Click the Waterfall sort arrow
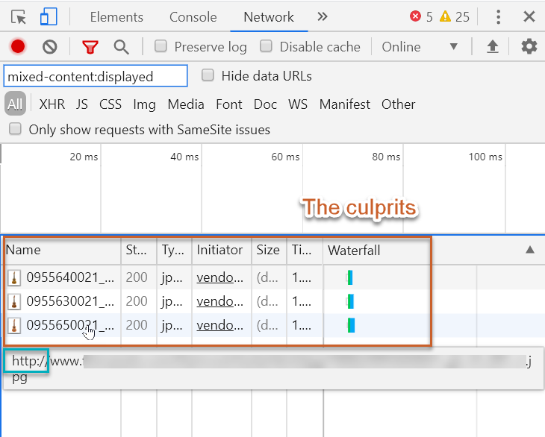 [x=530, y=250]
